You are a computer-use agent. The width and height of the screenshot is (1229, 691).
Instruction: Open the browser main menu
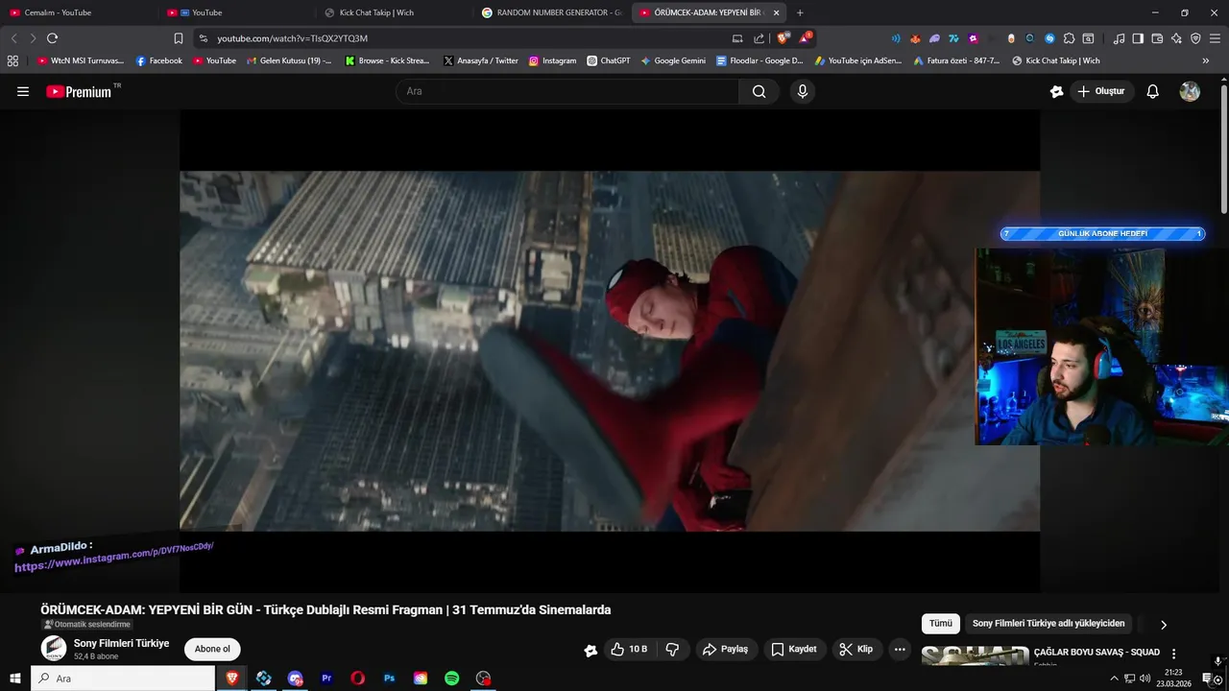pos(1216,38)
